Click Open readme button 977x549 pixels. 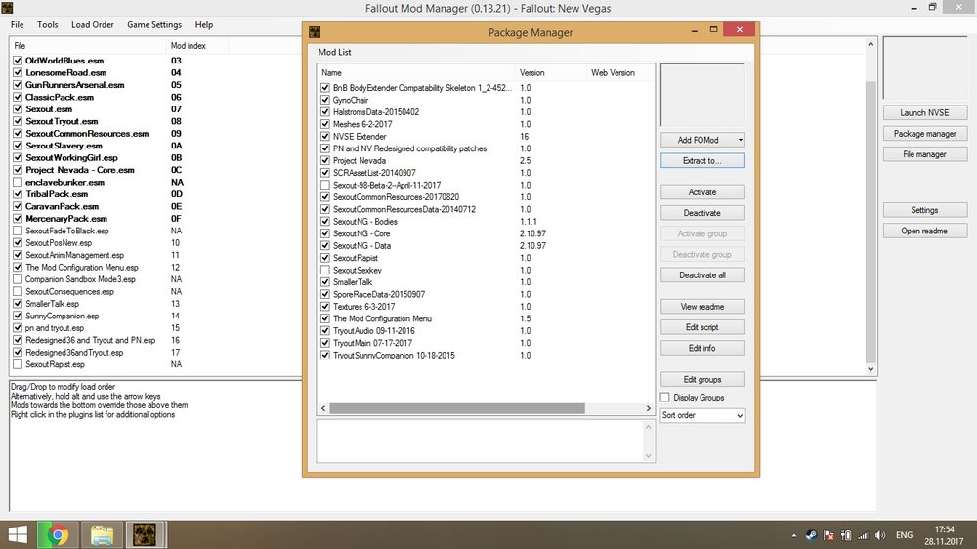coord(924,231)
